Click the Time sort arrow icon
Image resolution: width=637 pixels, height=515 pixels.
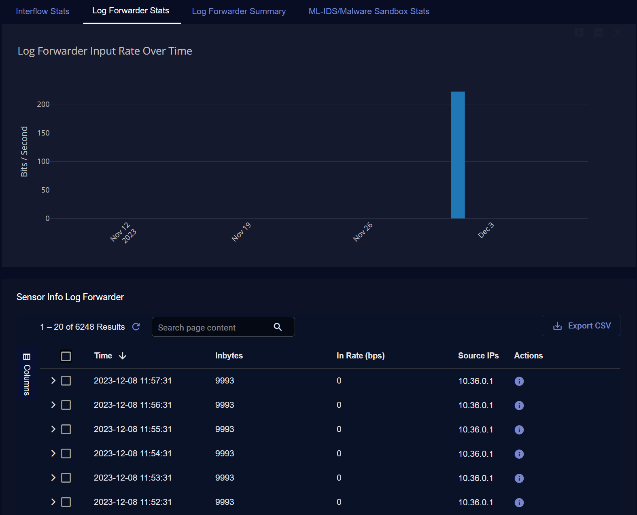point(123,356)
